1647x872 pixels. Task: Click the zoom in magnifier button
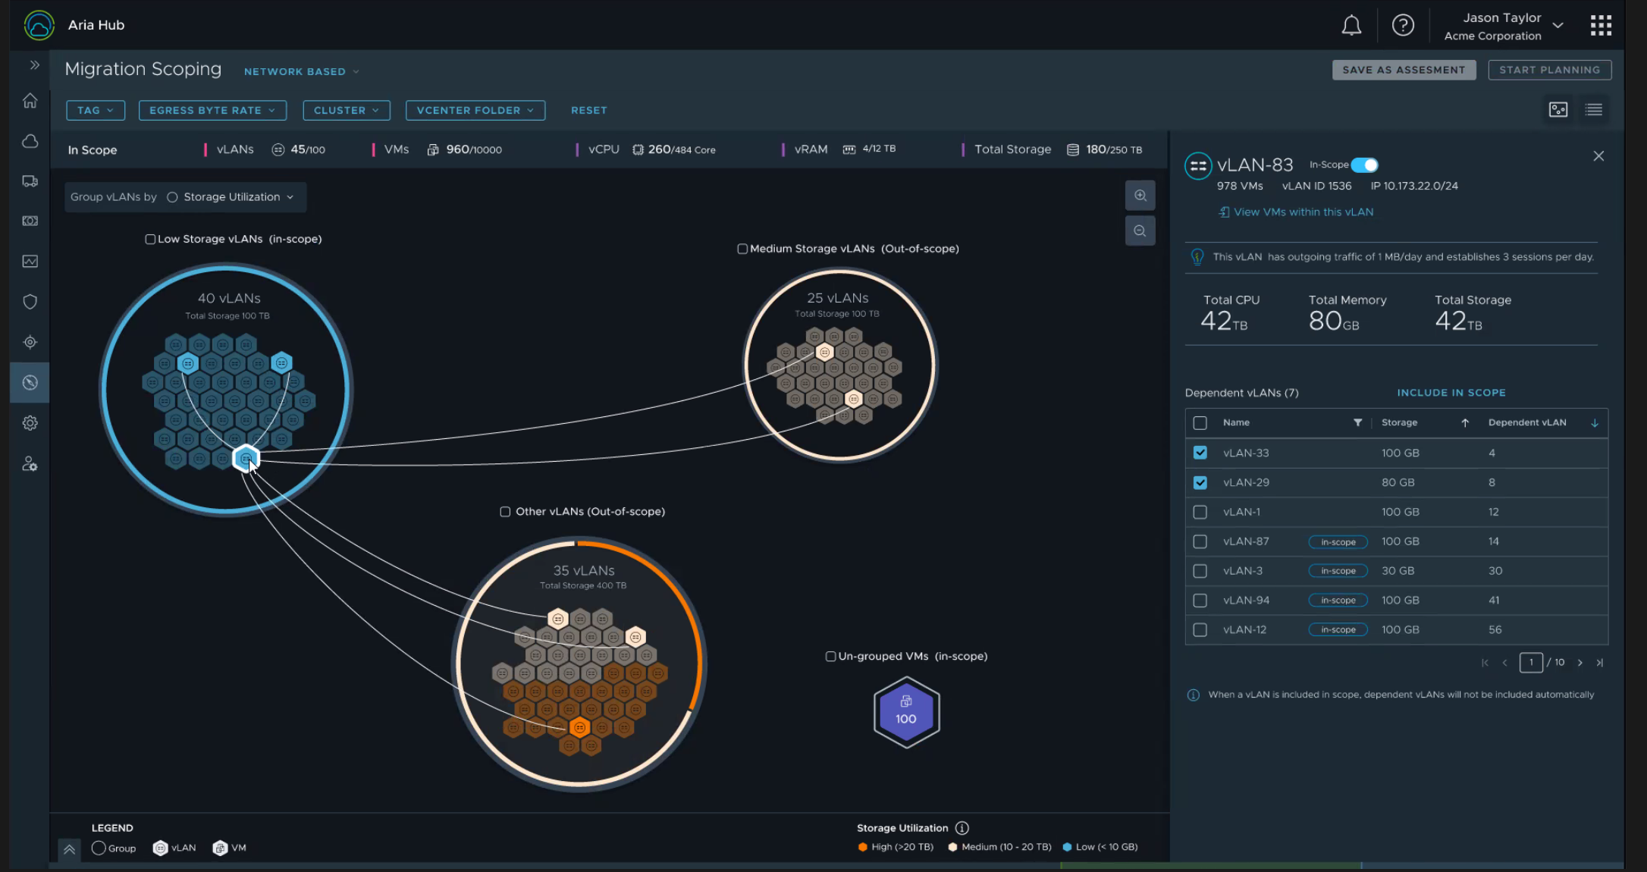(x=1140, y=196)
